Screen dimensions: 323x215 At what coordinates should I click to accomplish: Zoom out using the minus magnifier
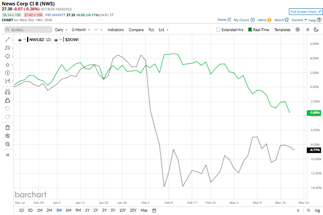pyautogui.click(x=7, y=144)
